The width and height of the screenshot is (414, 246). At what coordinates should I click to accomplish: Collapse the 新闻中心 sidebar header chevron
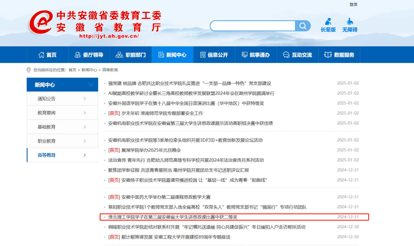(91, 85)
